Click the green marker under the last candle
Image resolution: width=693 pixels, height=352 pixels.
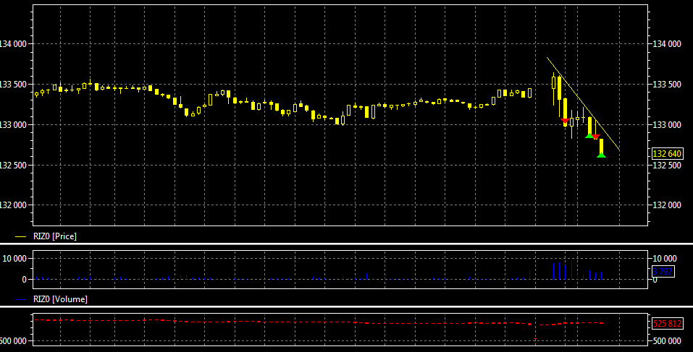tap(601, 155)
